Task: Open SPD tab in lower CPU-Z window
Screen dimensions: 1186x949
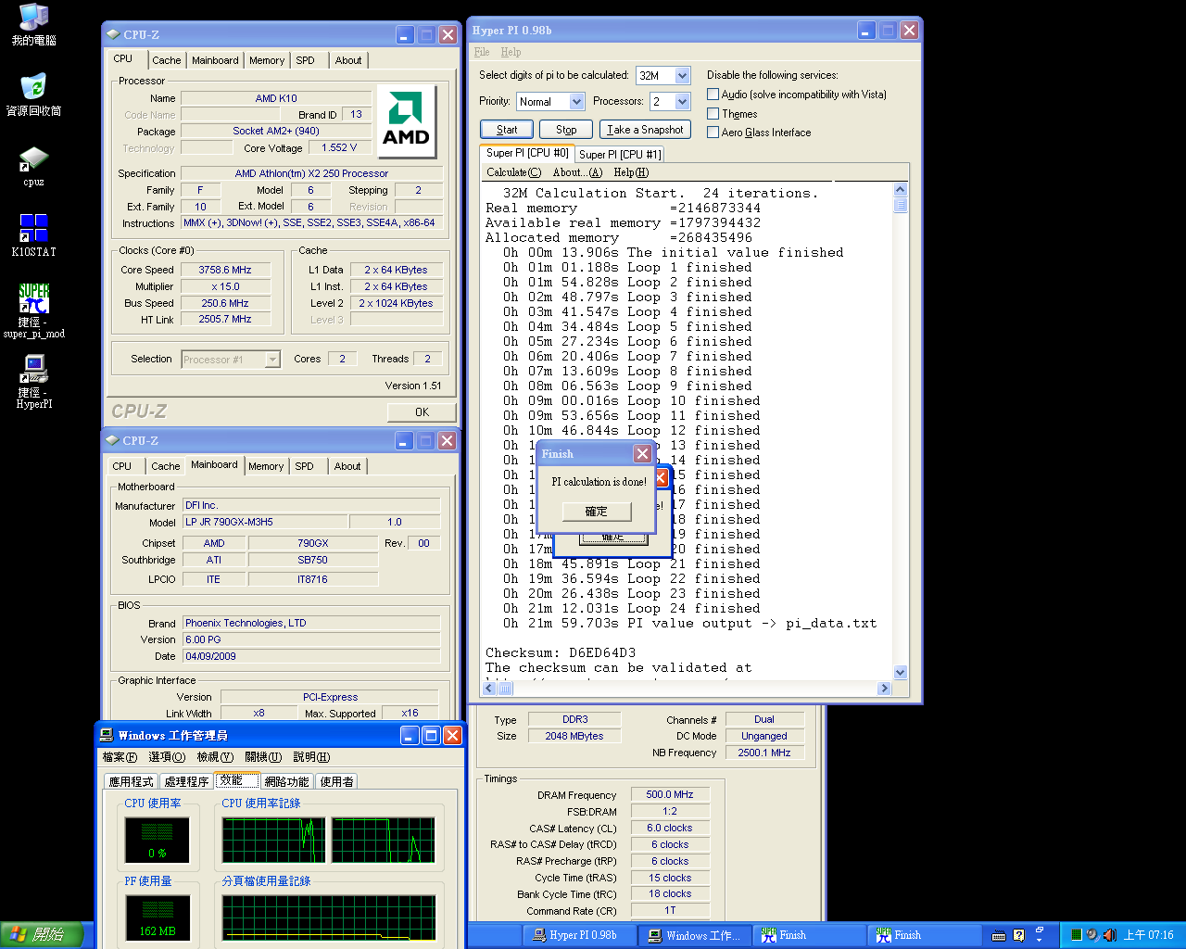Action: (305, 466)
